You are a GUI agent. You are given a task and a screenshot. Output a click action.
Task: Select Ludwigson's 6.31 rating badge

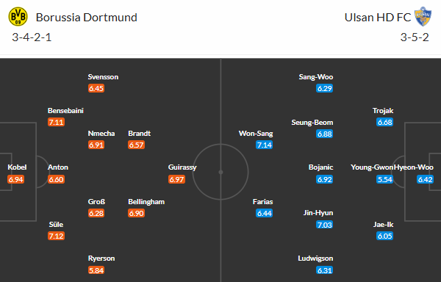[325, 270]
